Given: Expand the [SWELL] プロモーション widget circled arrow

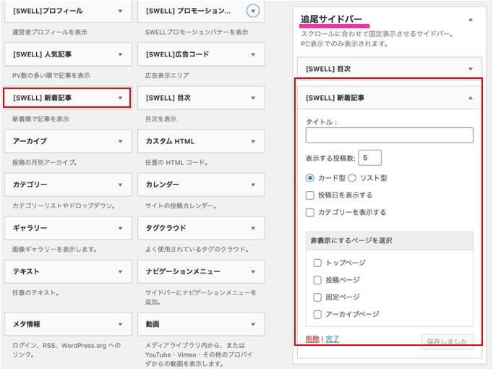Looking at the screenshot, I should [x=253, y=11].
